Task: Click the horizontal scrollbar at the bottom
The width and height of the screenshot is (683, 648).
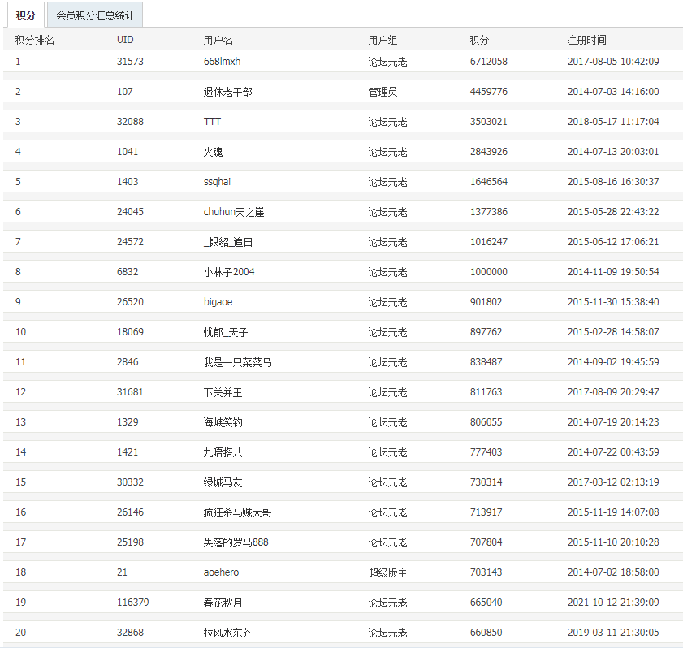Action: click(x=341, y=646)
